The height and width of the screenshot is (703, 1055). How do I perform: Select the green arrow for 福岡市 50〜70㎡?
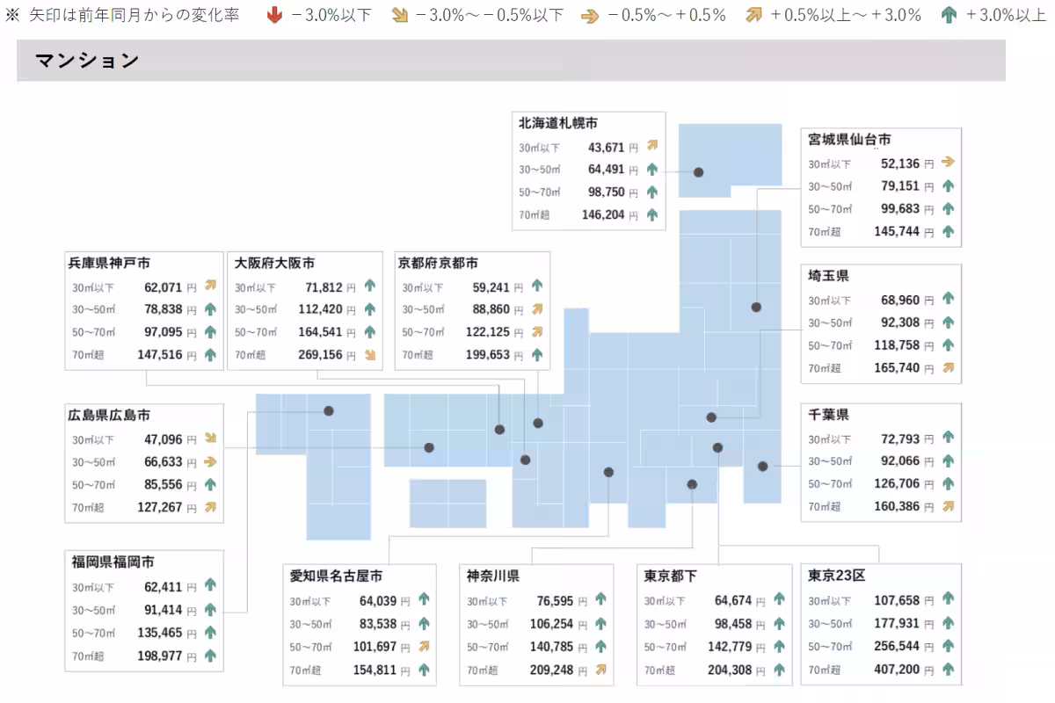click(x=209, y=633)
